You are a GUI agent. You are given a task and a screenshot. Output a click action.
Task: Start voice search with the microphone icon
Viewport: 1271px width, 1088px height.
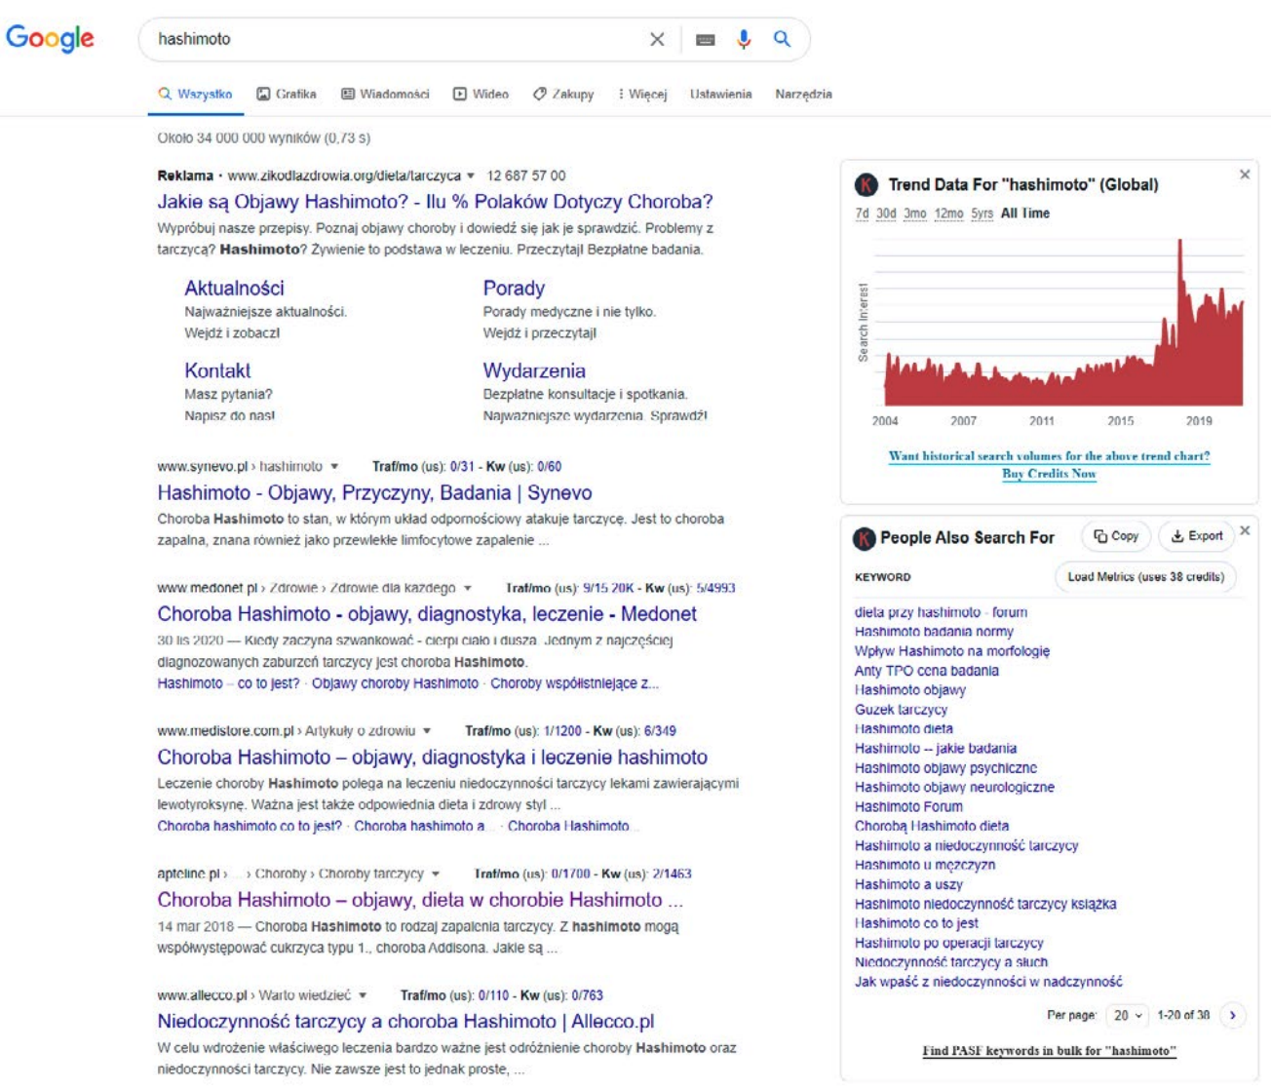point(744,39)
